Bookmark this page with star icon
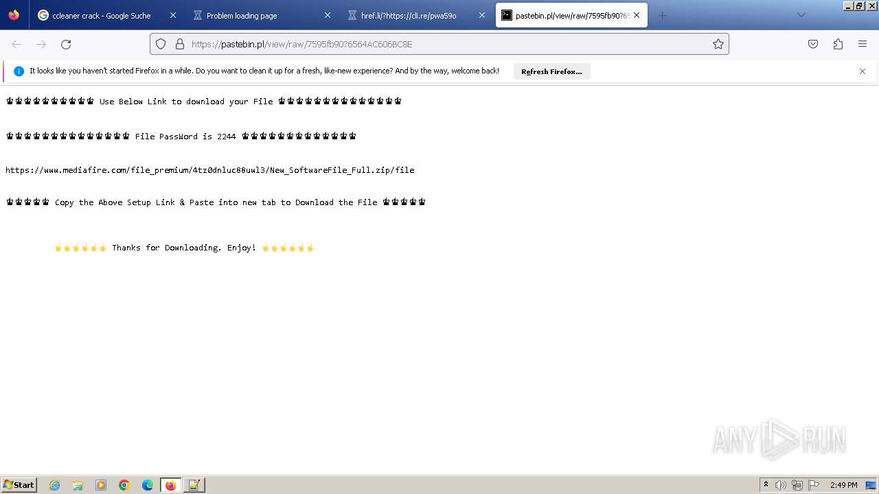 pos(718,44)
